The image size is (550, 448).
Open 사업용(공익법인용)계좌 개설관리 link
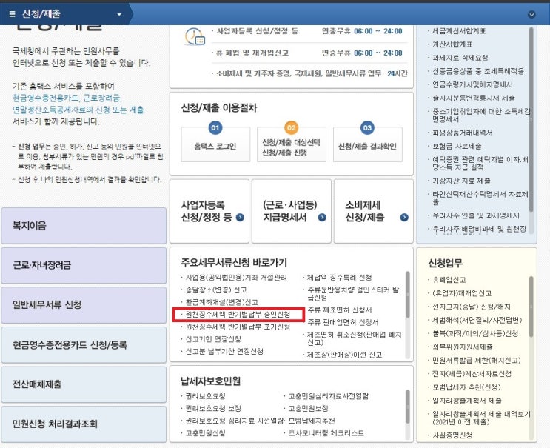click(236, 278)
